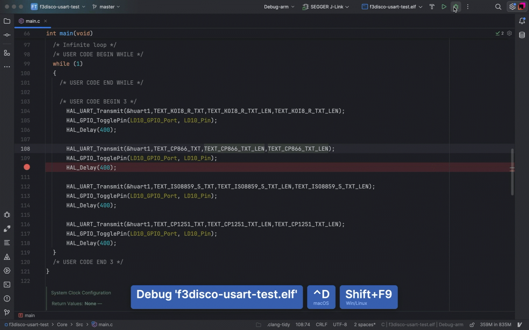
Task: Click LD10_GPIO_Port on line 113
Action: point(154,196)
